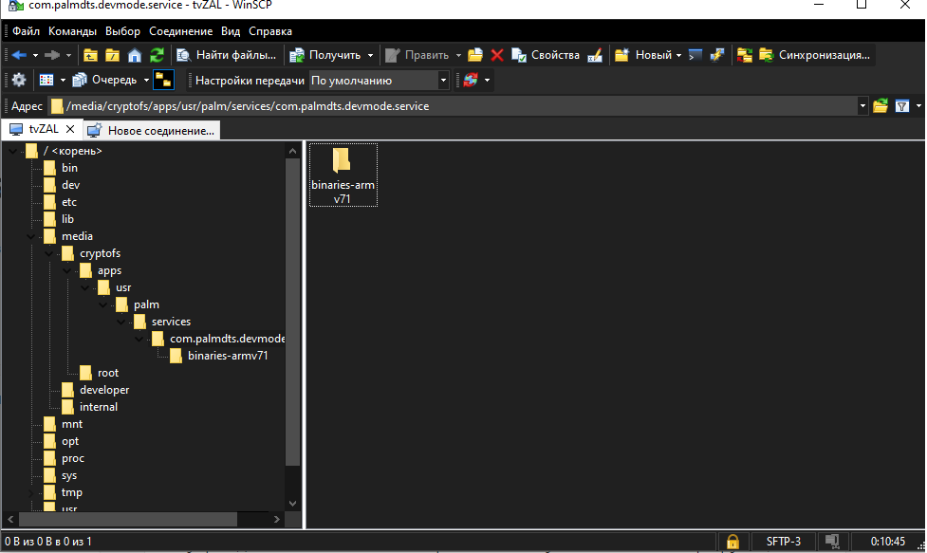Refresh the directory listing
This screenshot has width=927, height=553.
[157, 55]
